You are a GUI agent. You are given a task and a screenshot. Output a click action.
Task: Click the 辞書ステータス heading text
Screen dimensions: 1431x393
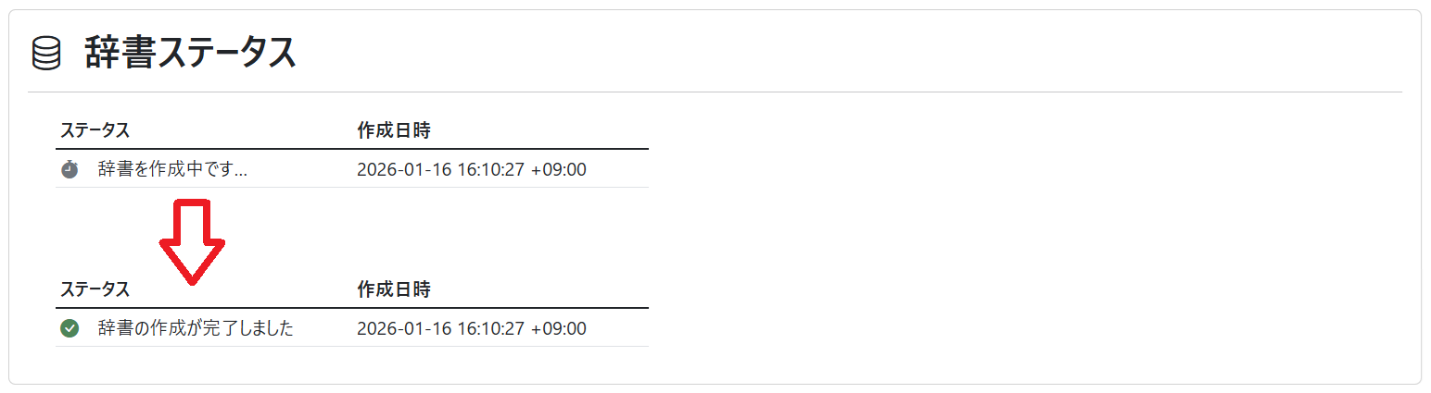click(190, 54)
